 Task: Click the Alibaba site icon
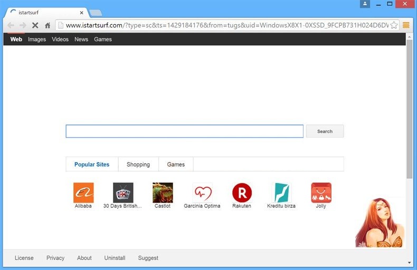(83, 192)
